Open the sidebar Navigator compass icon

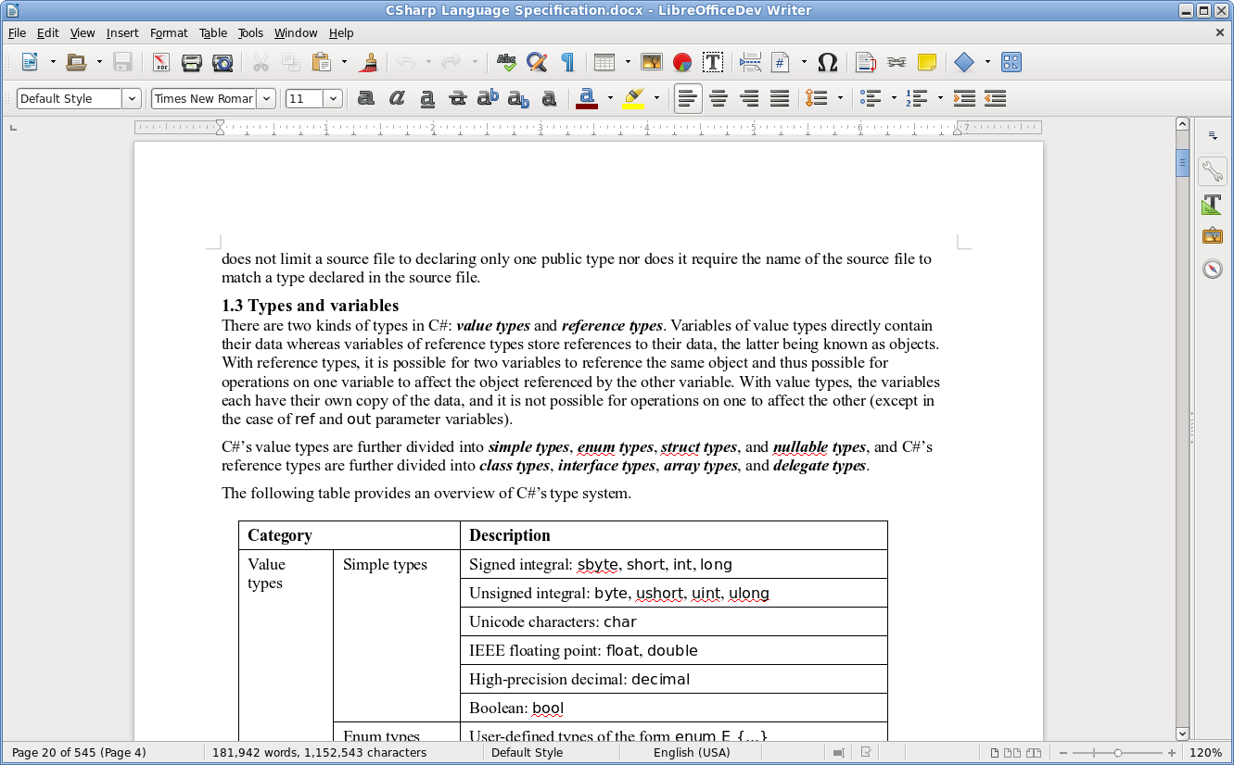coord(1213,269)
